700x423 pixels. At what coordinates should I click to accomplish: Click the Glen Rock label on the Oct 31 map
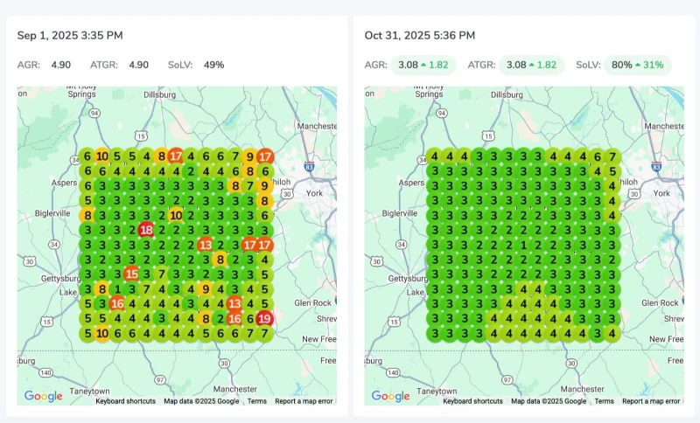[x=660, y=303]
